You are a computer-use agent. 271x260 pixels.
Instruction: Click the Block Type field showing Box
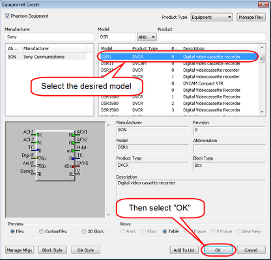229,167
